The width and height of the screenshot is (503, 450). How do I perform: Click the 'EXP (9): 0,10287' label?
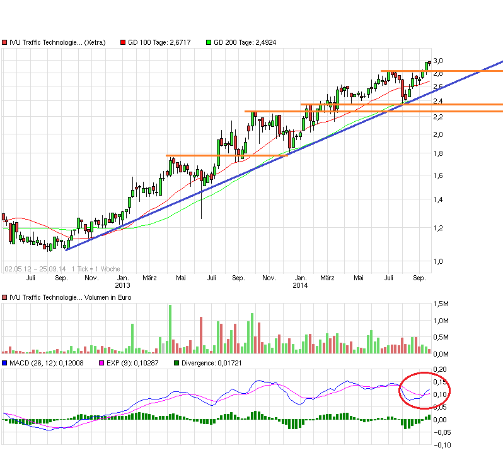132,363
